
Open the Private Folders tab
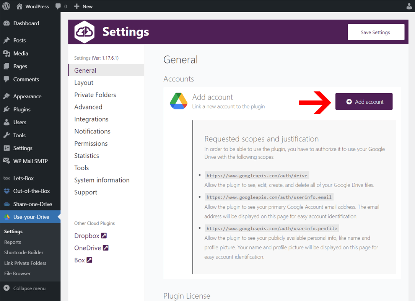[106, 95]
